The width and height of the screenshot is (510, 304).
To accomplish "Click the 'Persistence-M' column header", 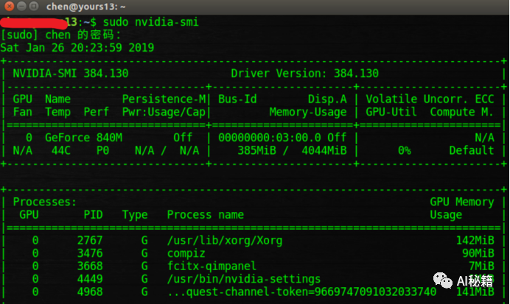I will 164,99.
